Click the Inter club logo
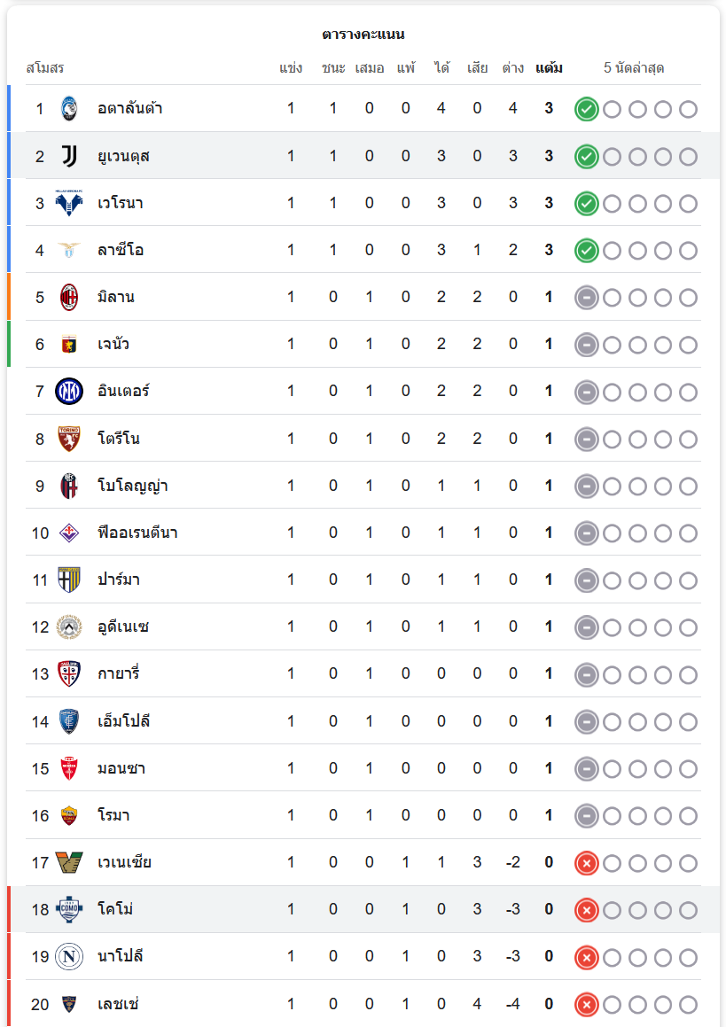The width and height of the screenshot is (726, 1027). point(69,391)
